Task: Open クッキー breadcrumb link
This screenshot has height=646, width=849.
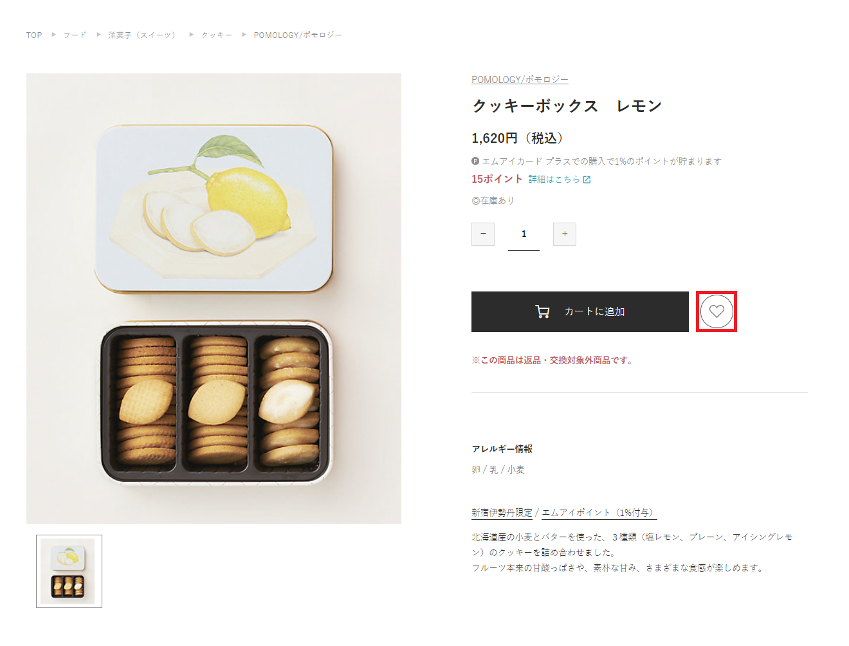Action: [x=217, y=35]
